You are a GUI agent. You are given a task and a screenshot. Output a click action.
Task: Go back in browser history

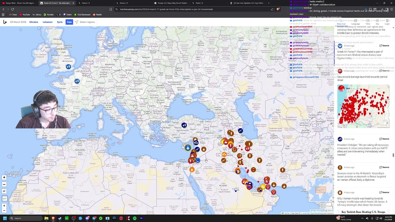3,9
